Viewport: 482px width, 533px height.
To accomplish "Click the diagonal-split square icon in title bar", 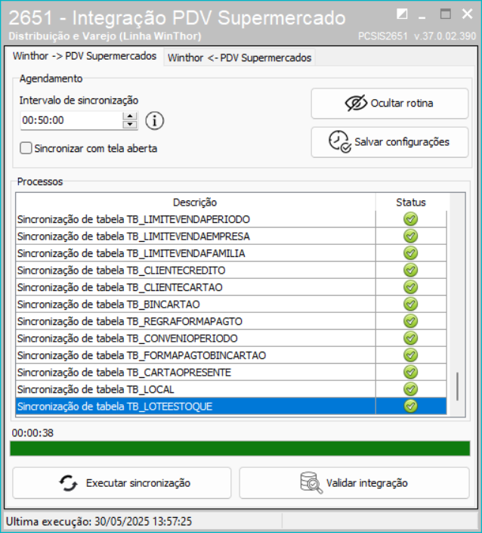I will (x=402, y=14).
